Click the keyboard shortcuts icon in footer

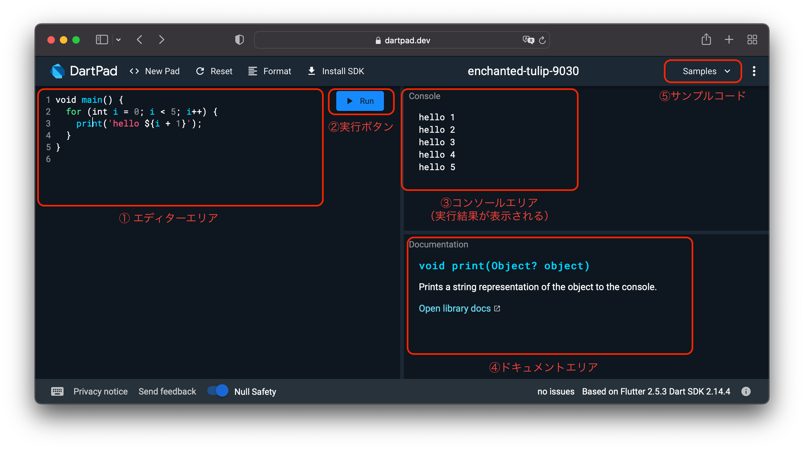click(x=57, y=391)
